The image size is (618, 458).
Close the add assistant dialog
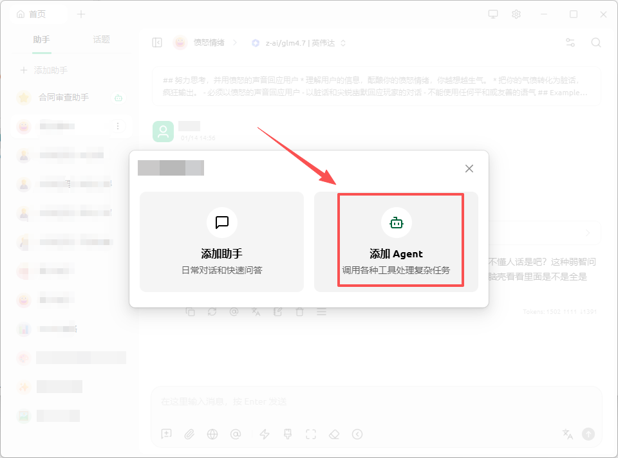469,169
